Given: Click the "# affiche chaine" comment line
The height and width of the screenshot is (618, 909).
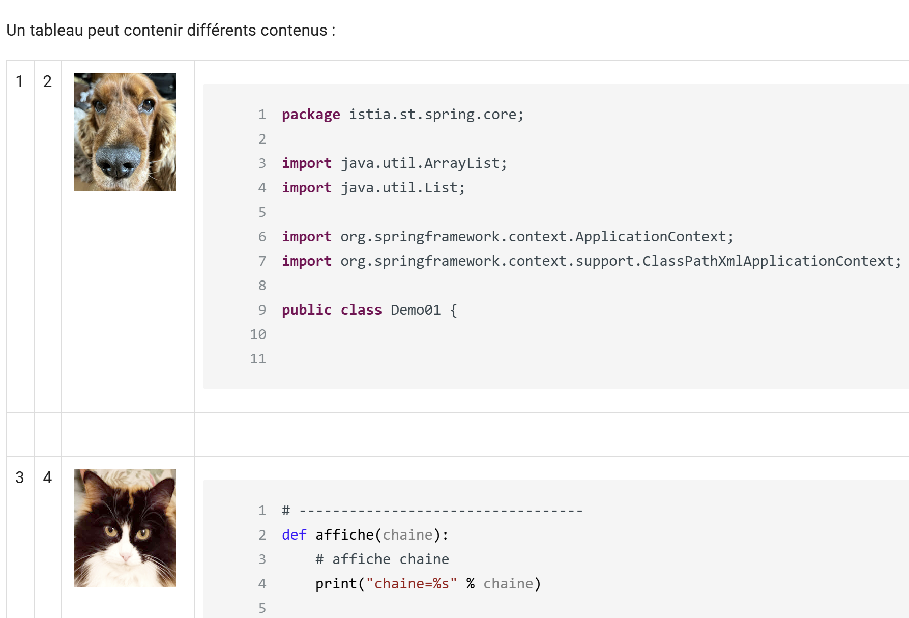Looking at the screenshot, I should coord(382,559).
